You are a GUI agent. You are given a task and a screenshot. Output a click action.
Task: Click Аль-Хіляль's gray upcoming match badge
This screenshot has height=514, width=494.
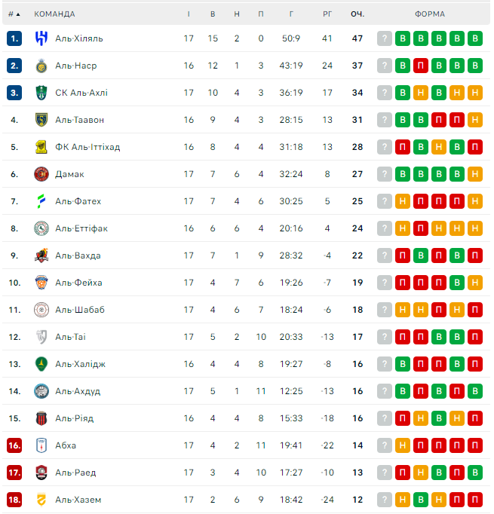[x=385, y=38]
